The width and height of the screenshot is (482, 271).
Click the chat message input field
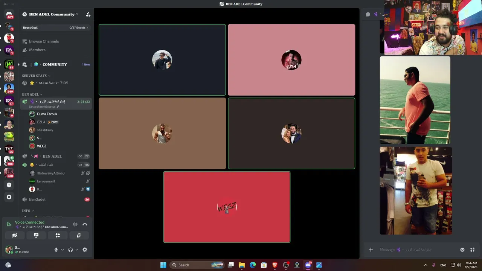pos(418,250)
